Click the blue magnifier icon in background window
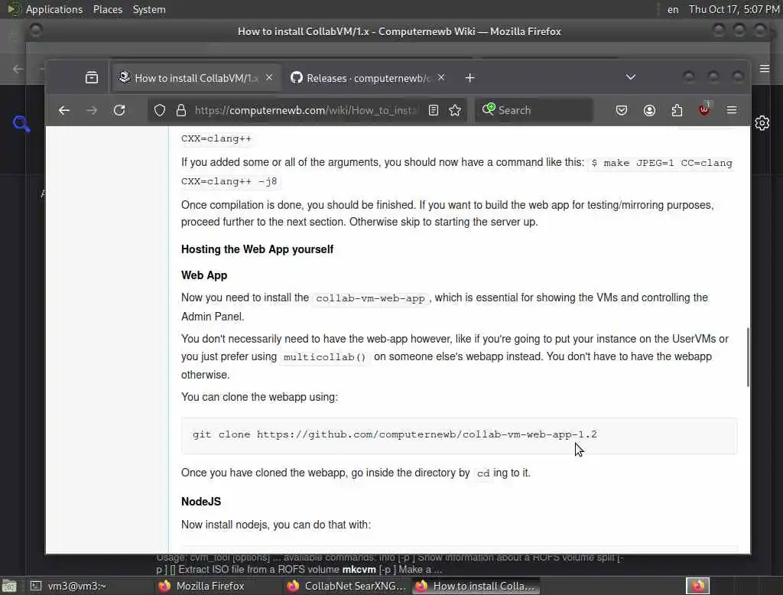This screenshot has height=595, width=783. (21, 123)
